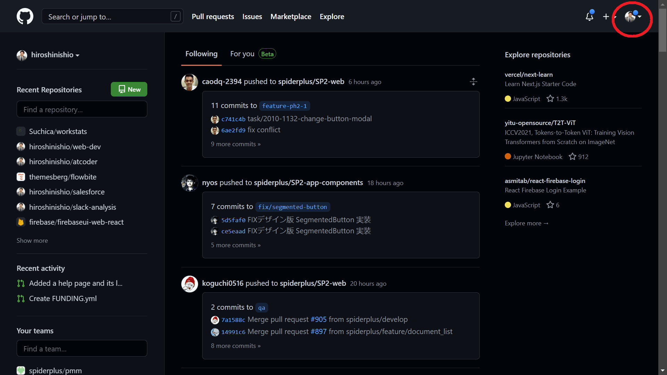Star icon for T2T-ViT 912

(573, 157)
